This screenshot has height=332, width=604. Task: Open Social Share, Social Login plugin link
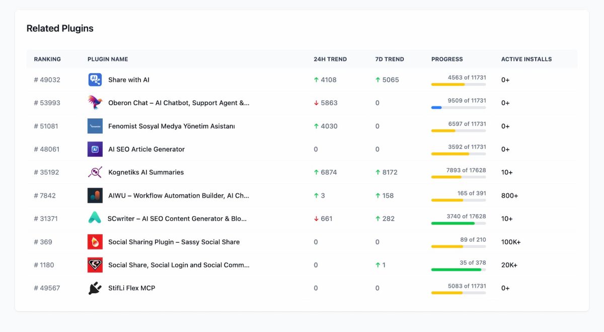coord(179,265)
